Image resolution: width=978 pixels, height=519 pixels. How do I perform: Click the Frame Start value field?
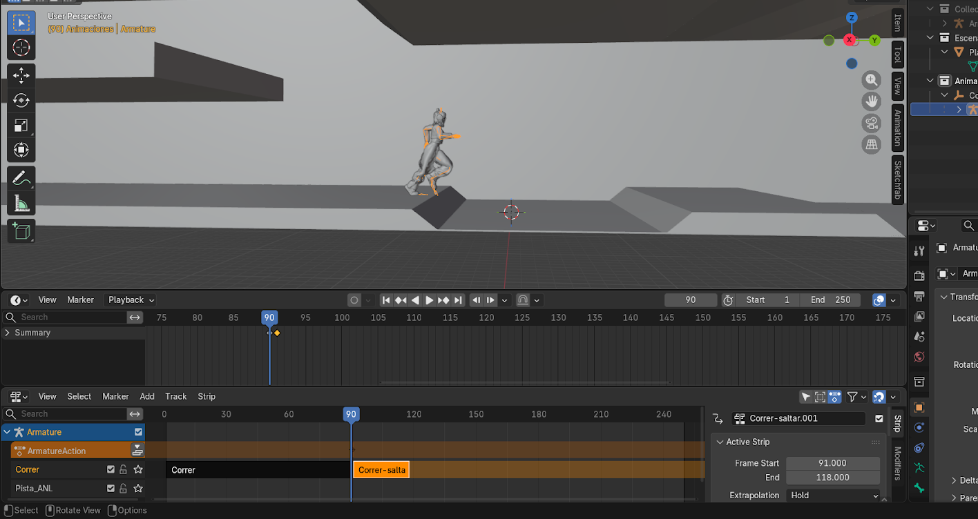click(x=832, y=463)
